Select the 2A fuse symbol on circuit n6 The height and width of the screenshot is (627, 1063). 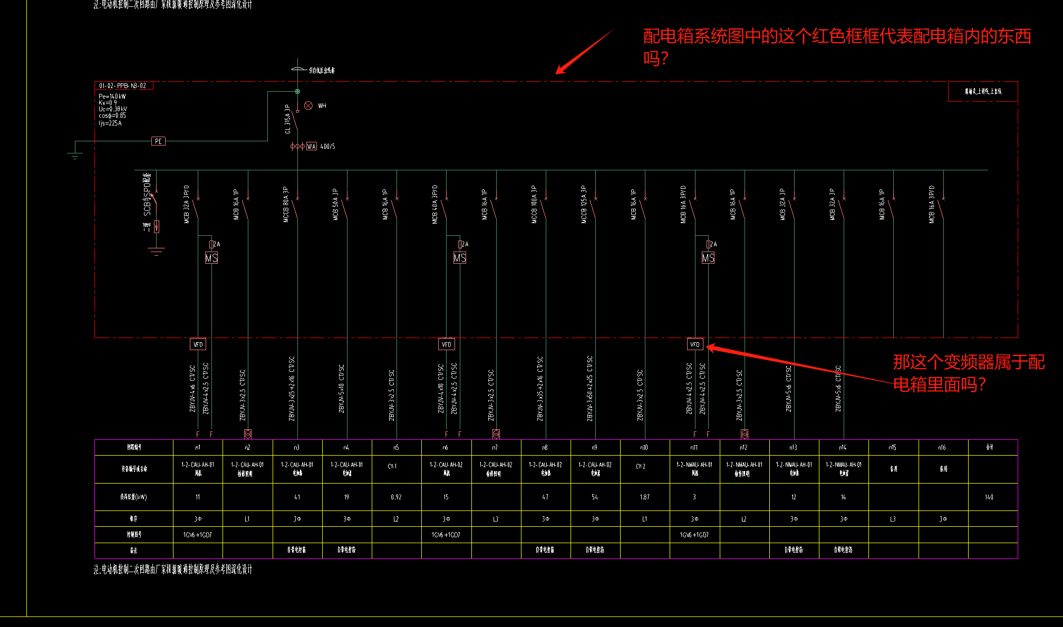[x=460, y=244]
